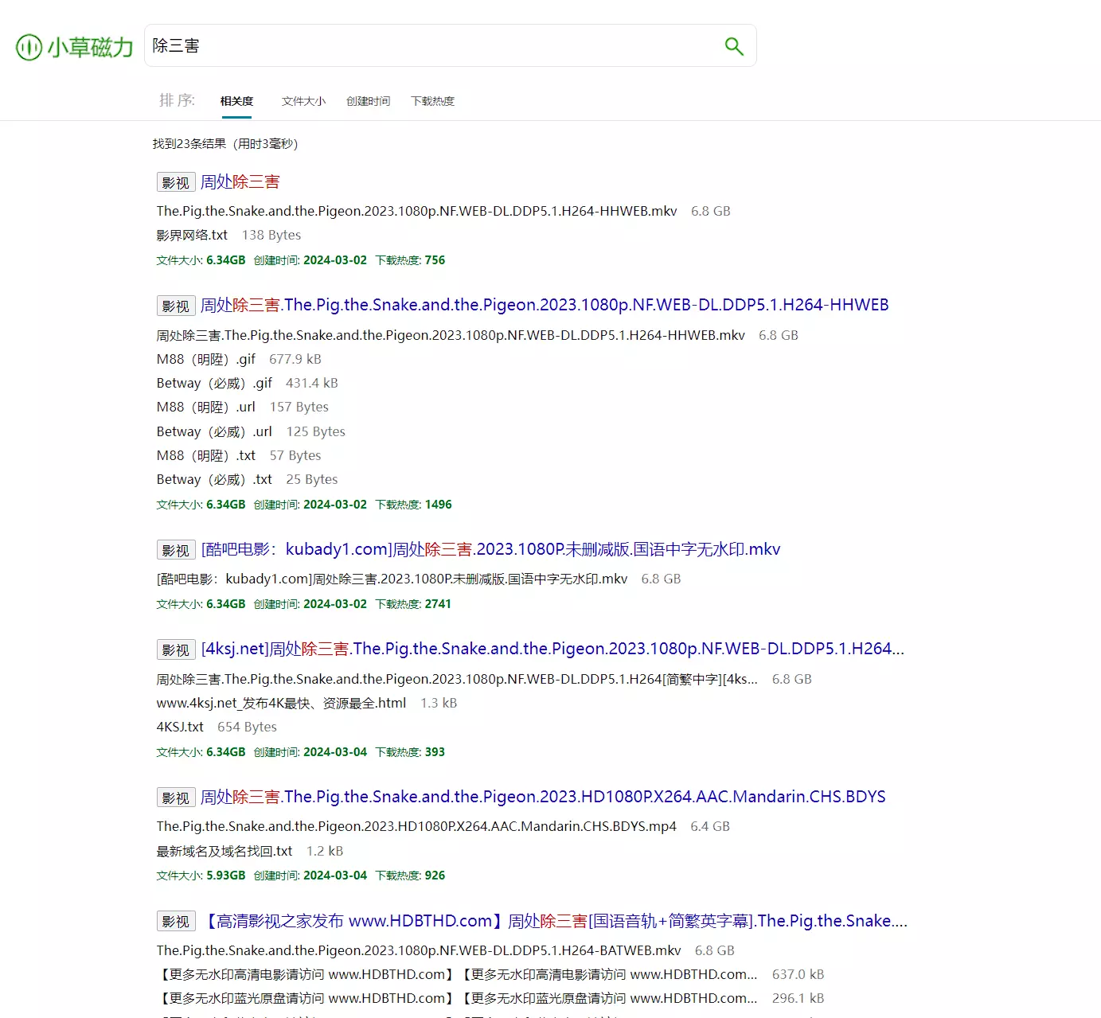Viewport: 1101px width, 1018px height.
Task: Click the 影视 tag beside the BDYS result
Action: click(x=176, y=798)
